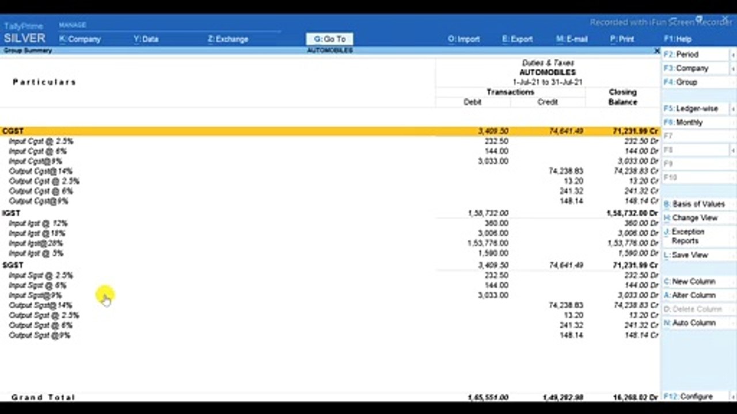Image resolution: width=737 pixels, height=414 pixels.
Task: Expand arrow beside F3: Company
Action: coord(733,68)
